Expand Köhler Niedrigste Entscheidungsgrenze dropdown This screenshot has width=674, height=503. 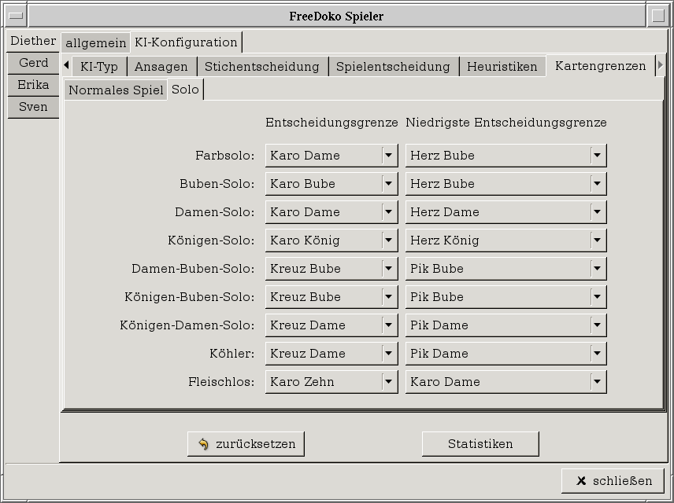505,354
